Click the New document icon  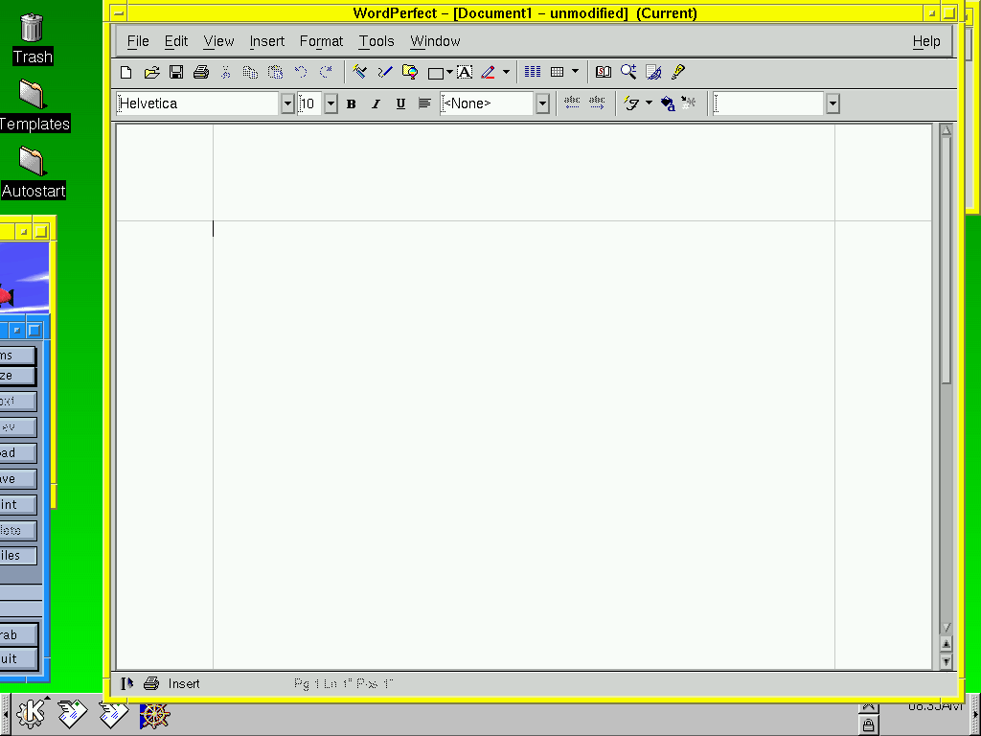pos(125,72)
